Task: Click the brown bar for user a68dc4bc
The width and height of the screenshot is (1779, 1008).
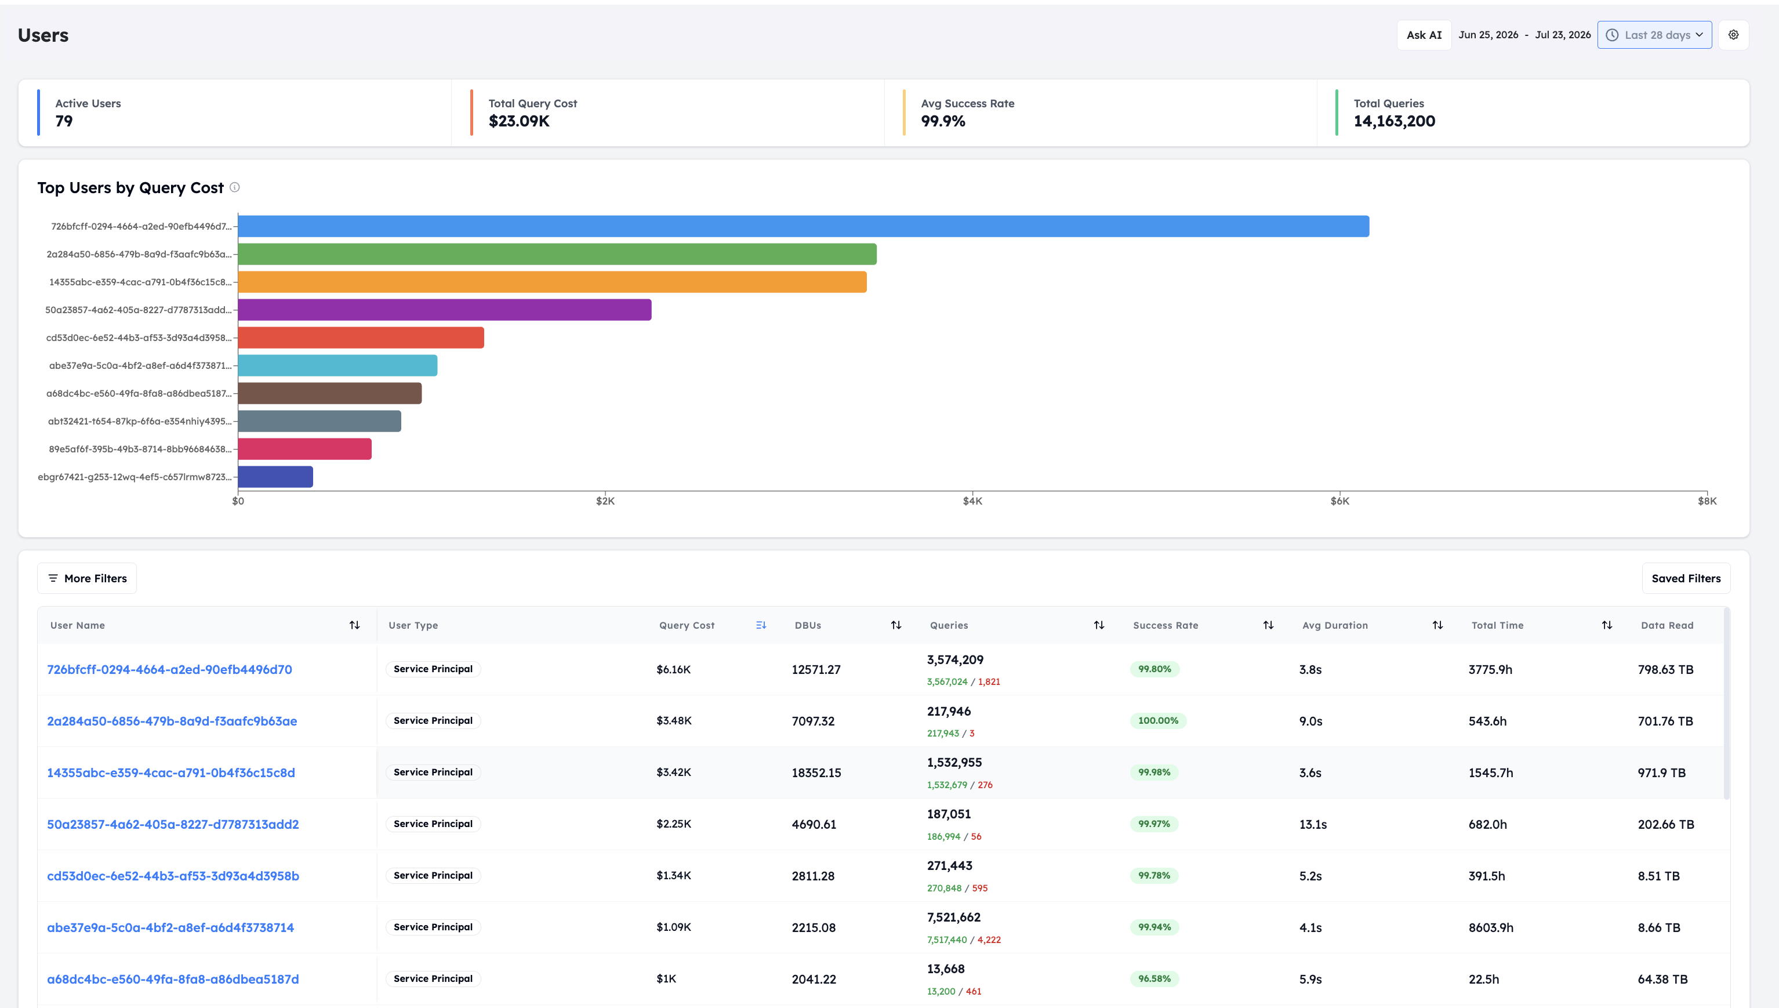Action: (330, 393)
